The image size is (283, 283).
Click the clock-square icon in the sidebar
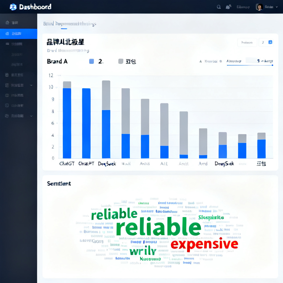[x=7, y=105]
